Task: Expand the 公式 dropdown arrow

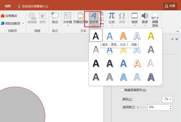Action: point(112,25)
